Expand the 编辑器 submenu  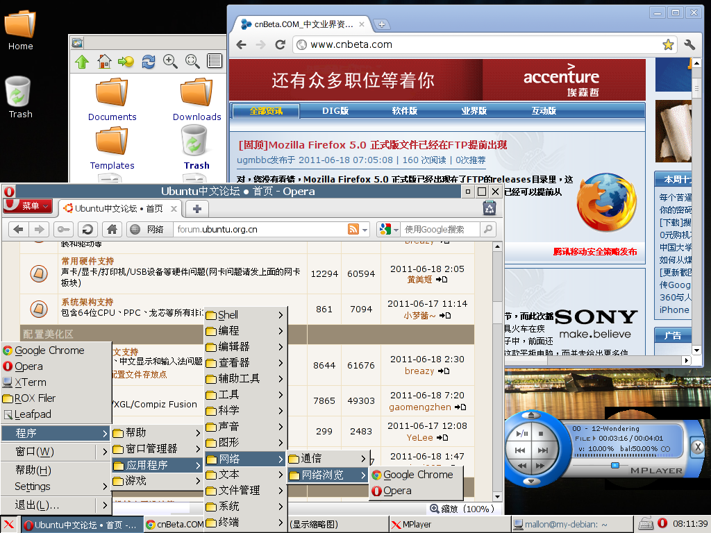tap(245, 347)
